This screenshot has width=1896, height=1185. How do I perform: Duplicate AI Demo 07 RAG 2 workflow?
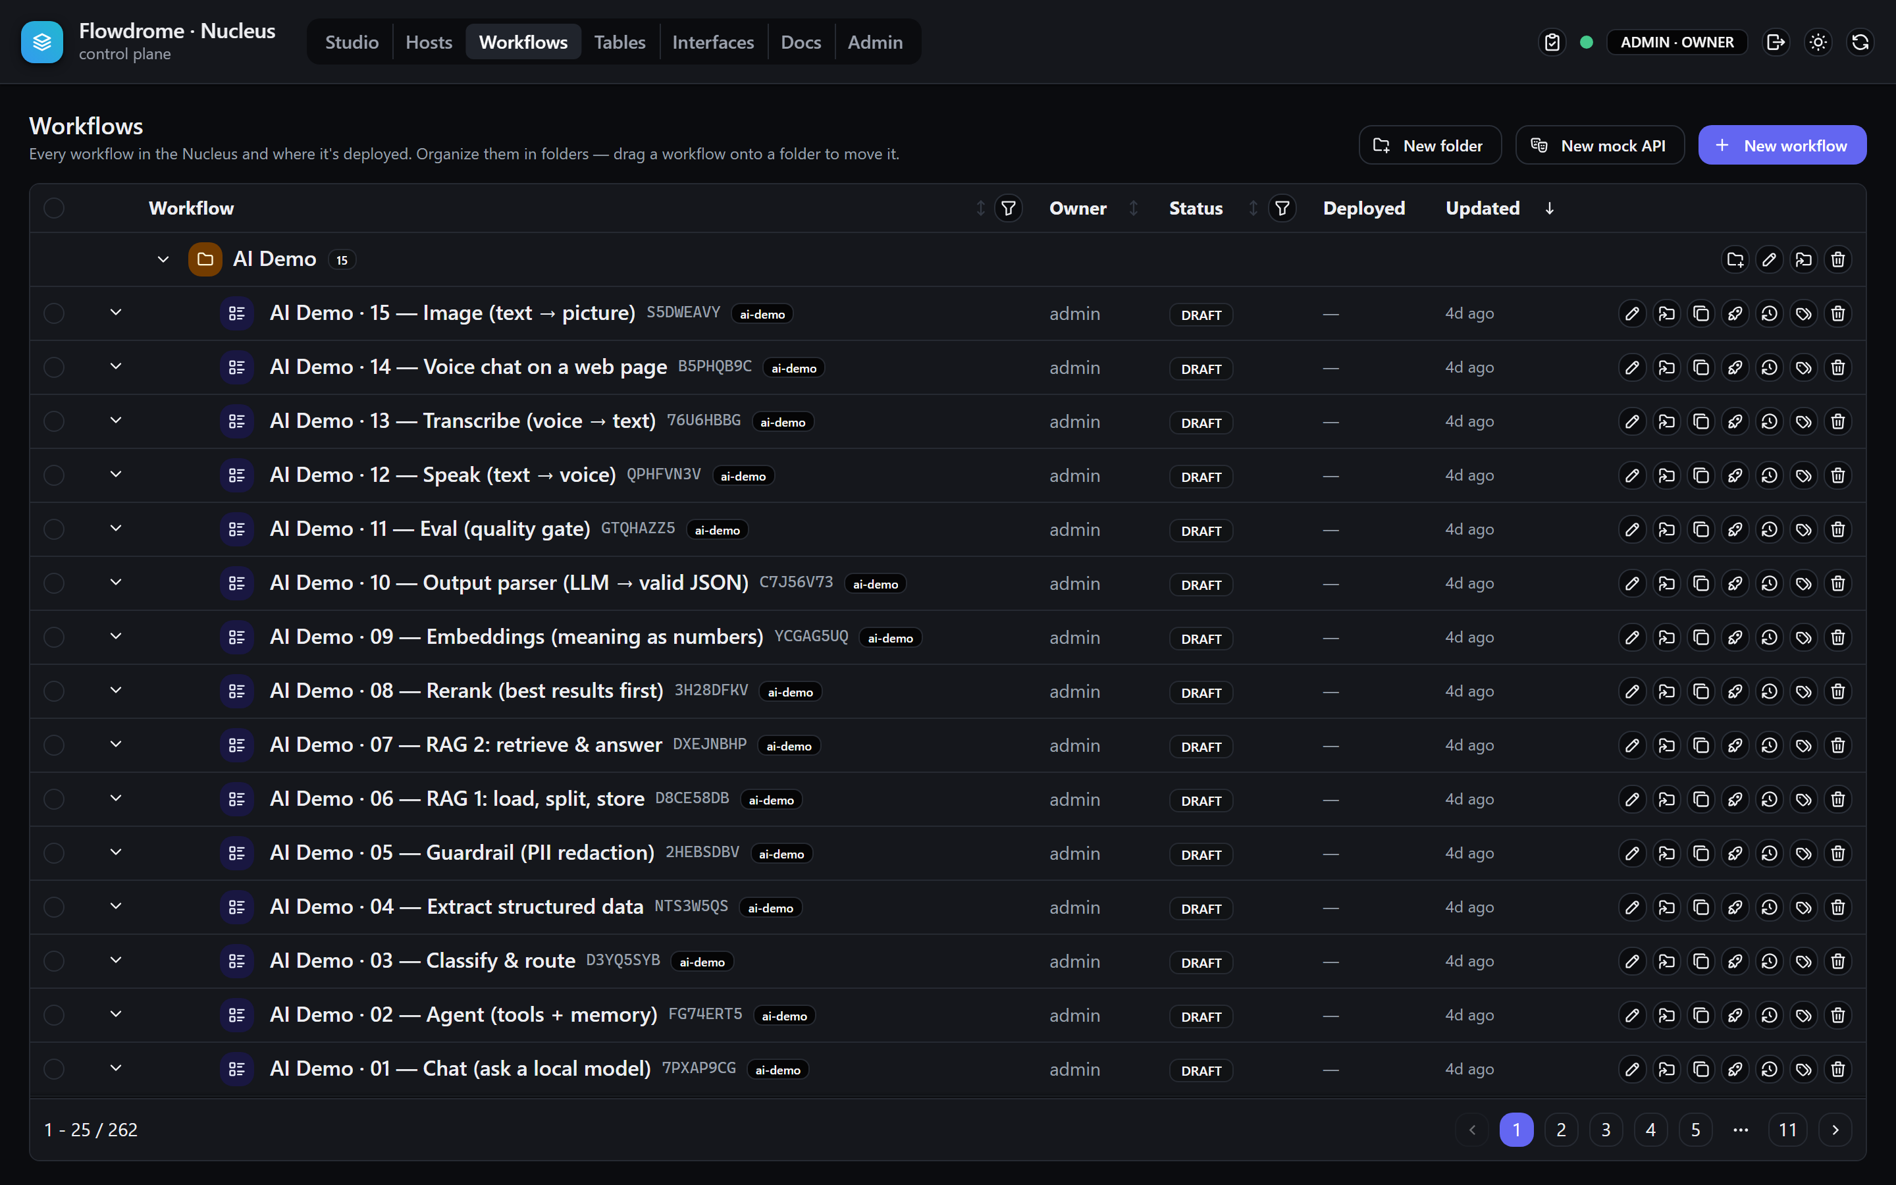coord(1701,745)
